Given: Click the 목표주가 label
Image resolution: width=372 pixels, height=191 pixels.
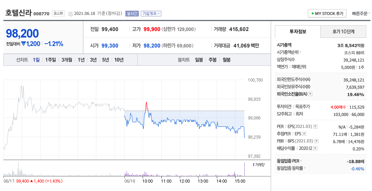Looking at the screenshot, I should pyautogui.click(x=302, y=107).
